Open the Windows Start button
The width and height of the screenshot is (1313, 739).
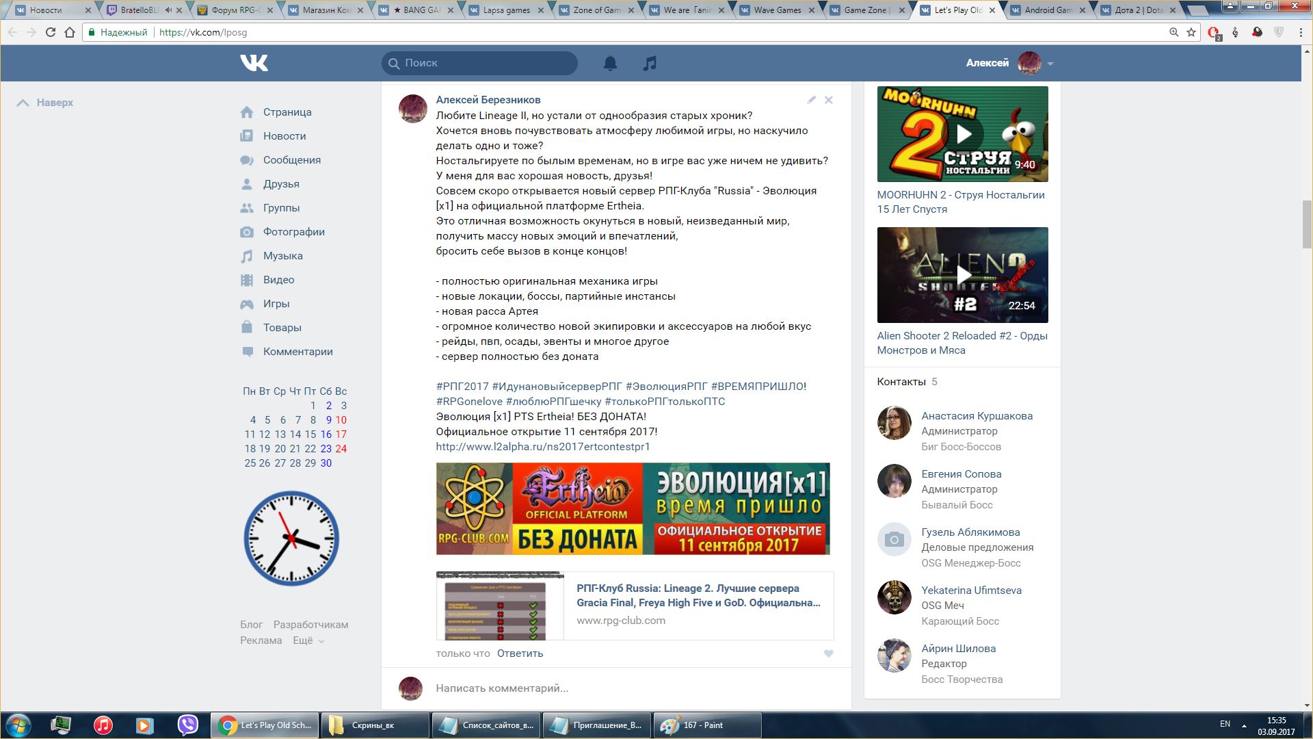pos(18,725)
